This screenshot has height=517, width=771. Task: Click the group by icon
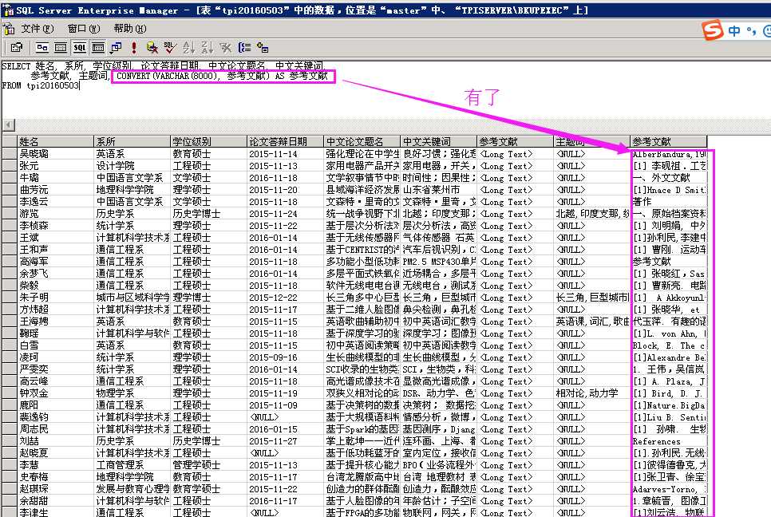(x=244, y=48)
